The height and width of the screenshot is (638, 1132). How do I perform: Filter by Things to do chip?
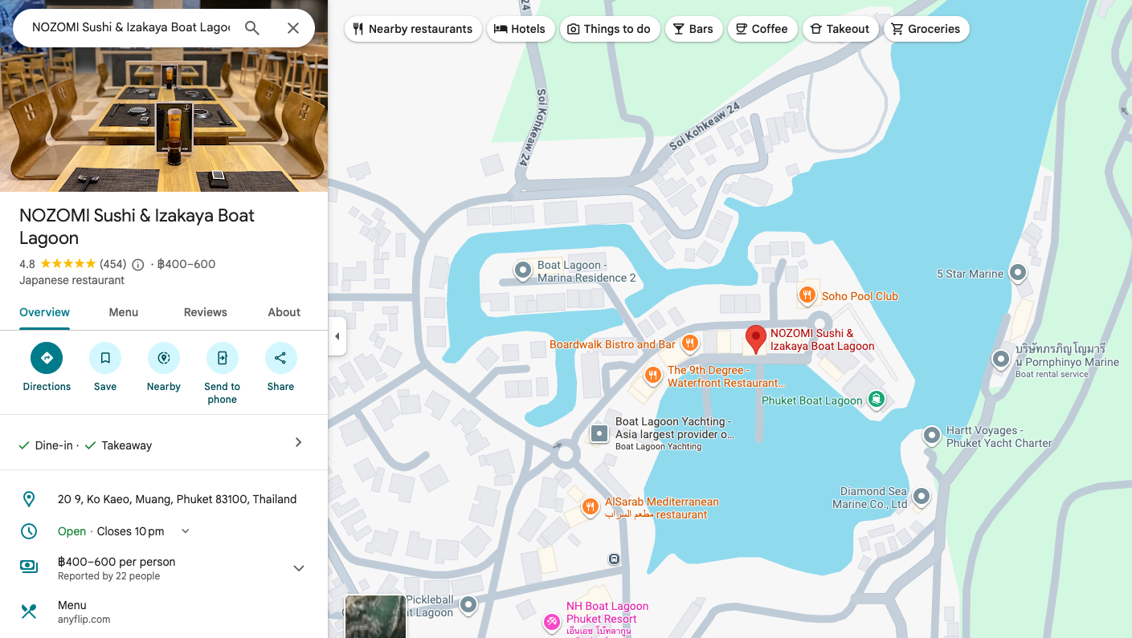(609, 29)
